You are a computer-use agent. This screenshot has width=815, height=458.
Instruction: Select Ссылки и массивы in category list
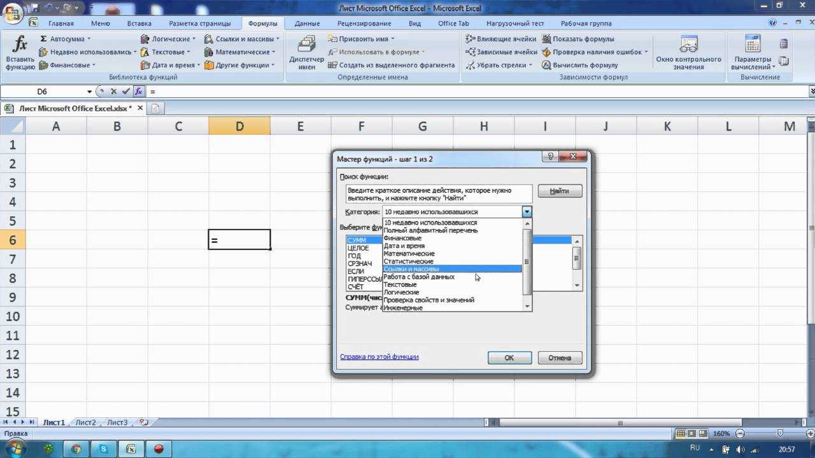[452, 269]
